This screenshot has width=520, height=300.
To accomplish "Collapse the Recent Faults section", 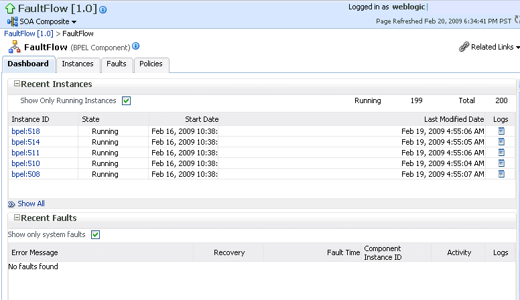I will (17, 218).
